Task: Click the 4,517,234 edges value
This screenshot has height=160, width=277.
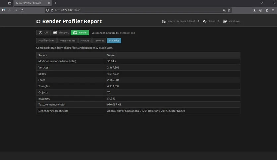Action: [x=113, y=74]
